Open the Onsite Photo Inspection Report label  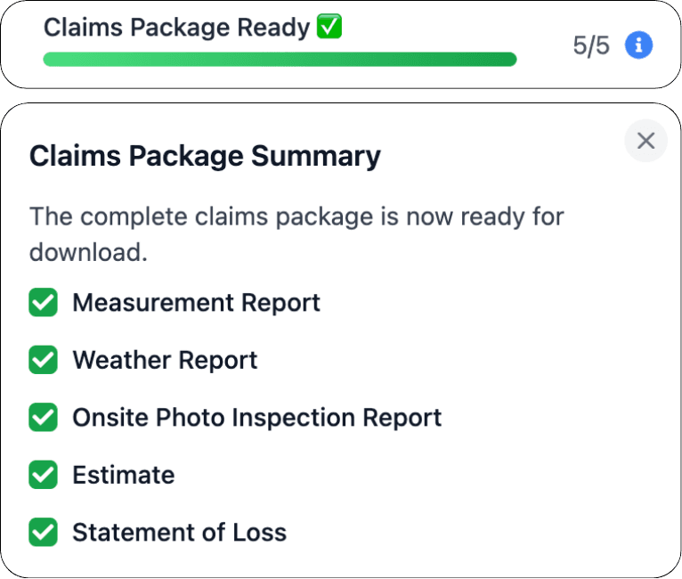[x=256, y=418]
